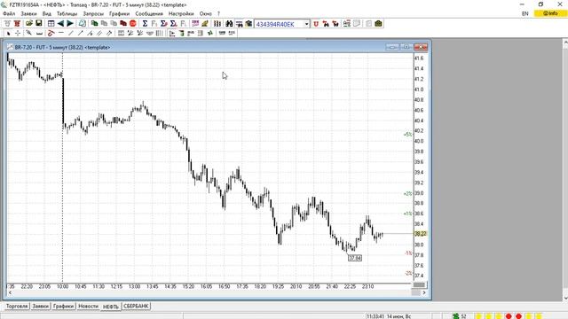Image resolution: width=568 pixels, height=319 pixels.
Task: Click the date and time status bar entry
Action: tap(389, 316)
